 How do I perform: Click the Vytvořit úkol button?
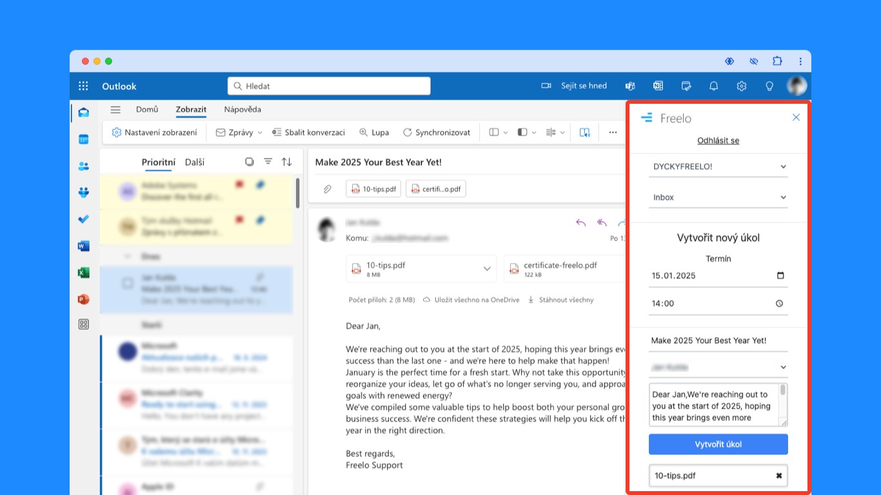(718, 444)
